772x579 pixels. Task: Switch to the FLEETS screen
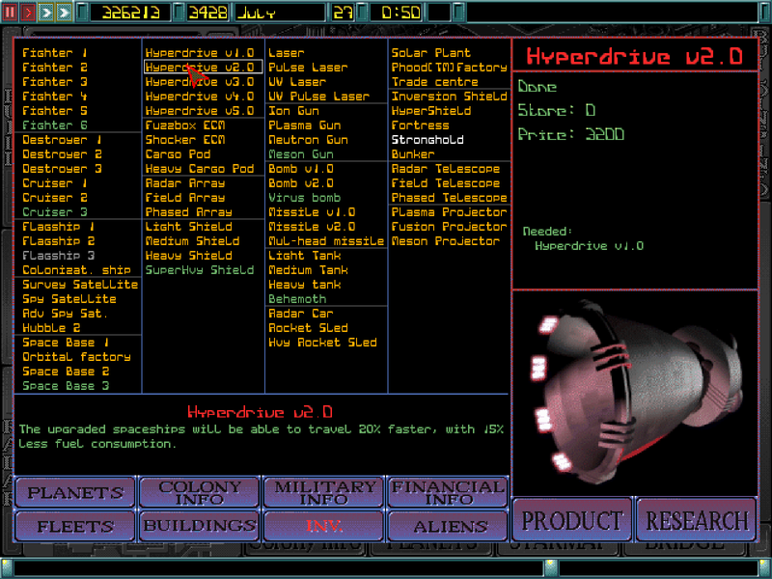pos(73,526)
